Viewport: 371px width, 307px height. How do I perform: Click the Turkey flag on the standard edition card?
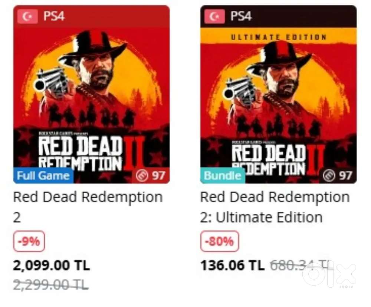tap(27, 17)
